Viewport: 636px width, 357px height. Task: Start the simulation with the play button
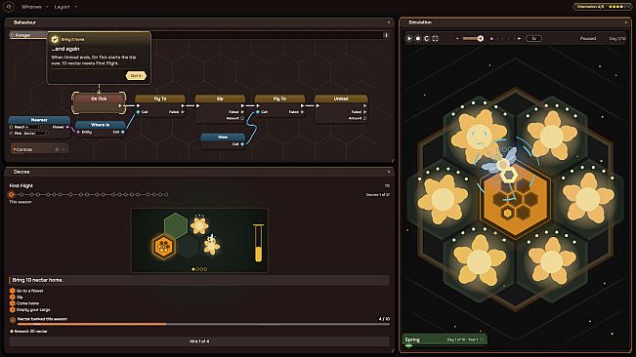pyautogui.click(x=409, y=38)
